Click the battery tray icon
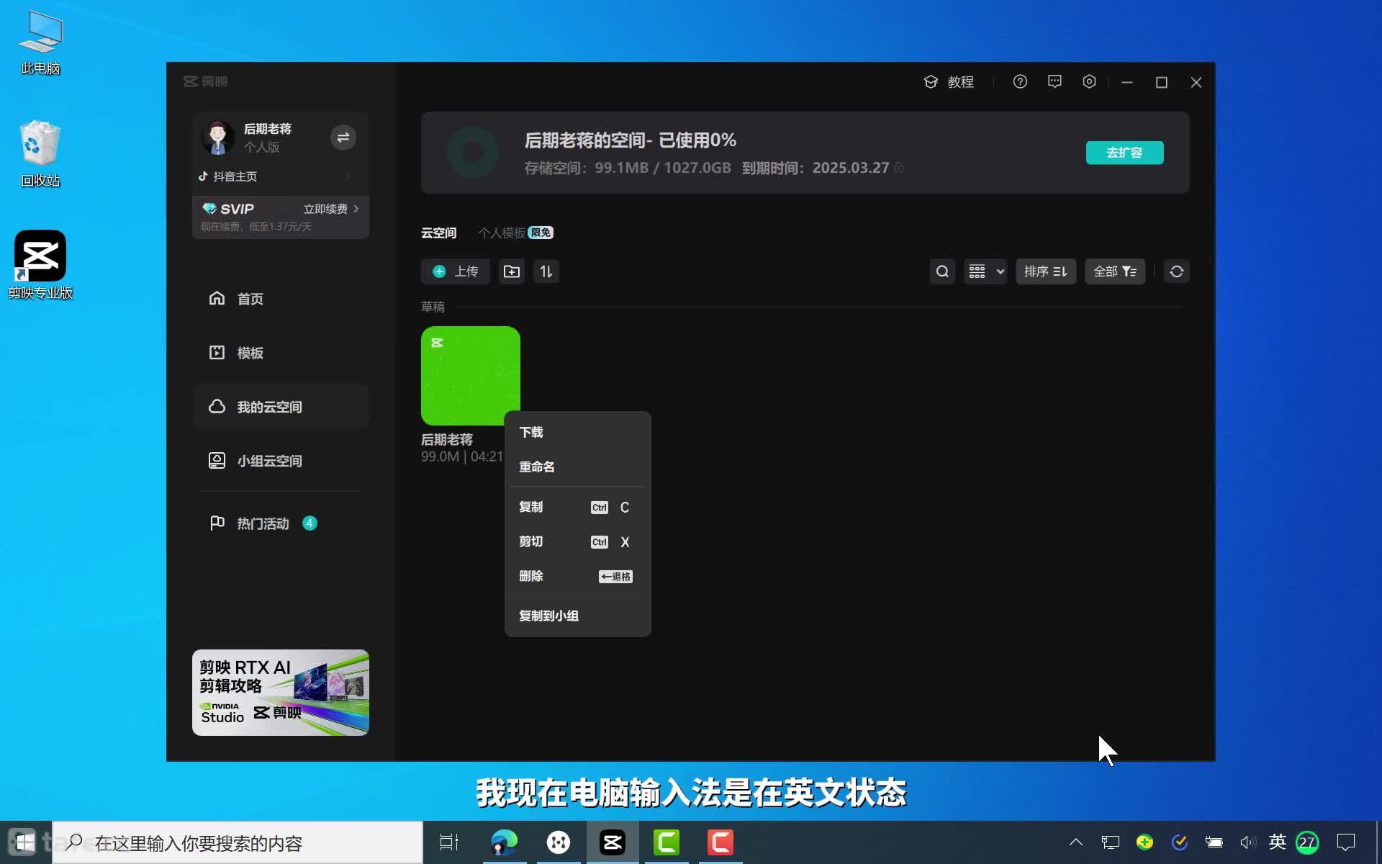Image resolution: width=1382 pixels, height=864 pixels. (x=1214, y=842)
